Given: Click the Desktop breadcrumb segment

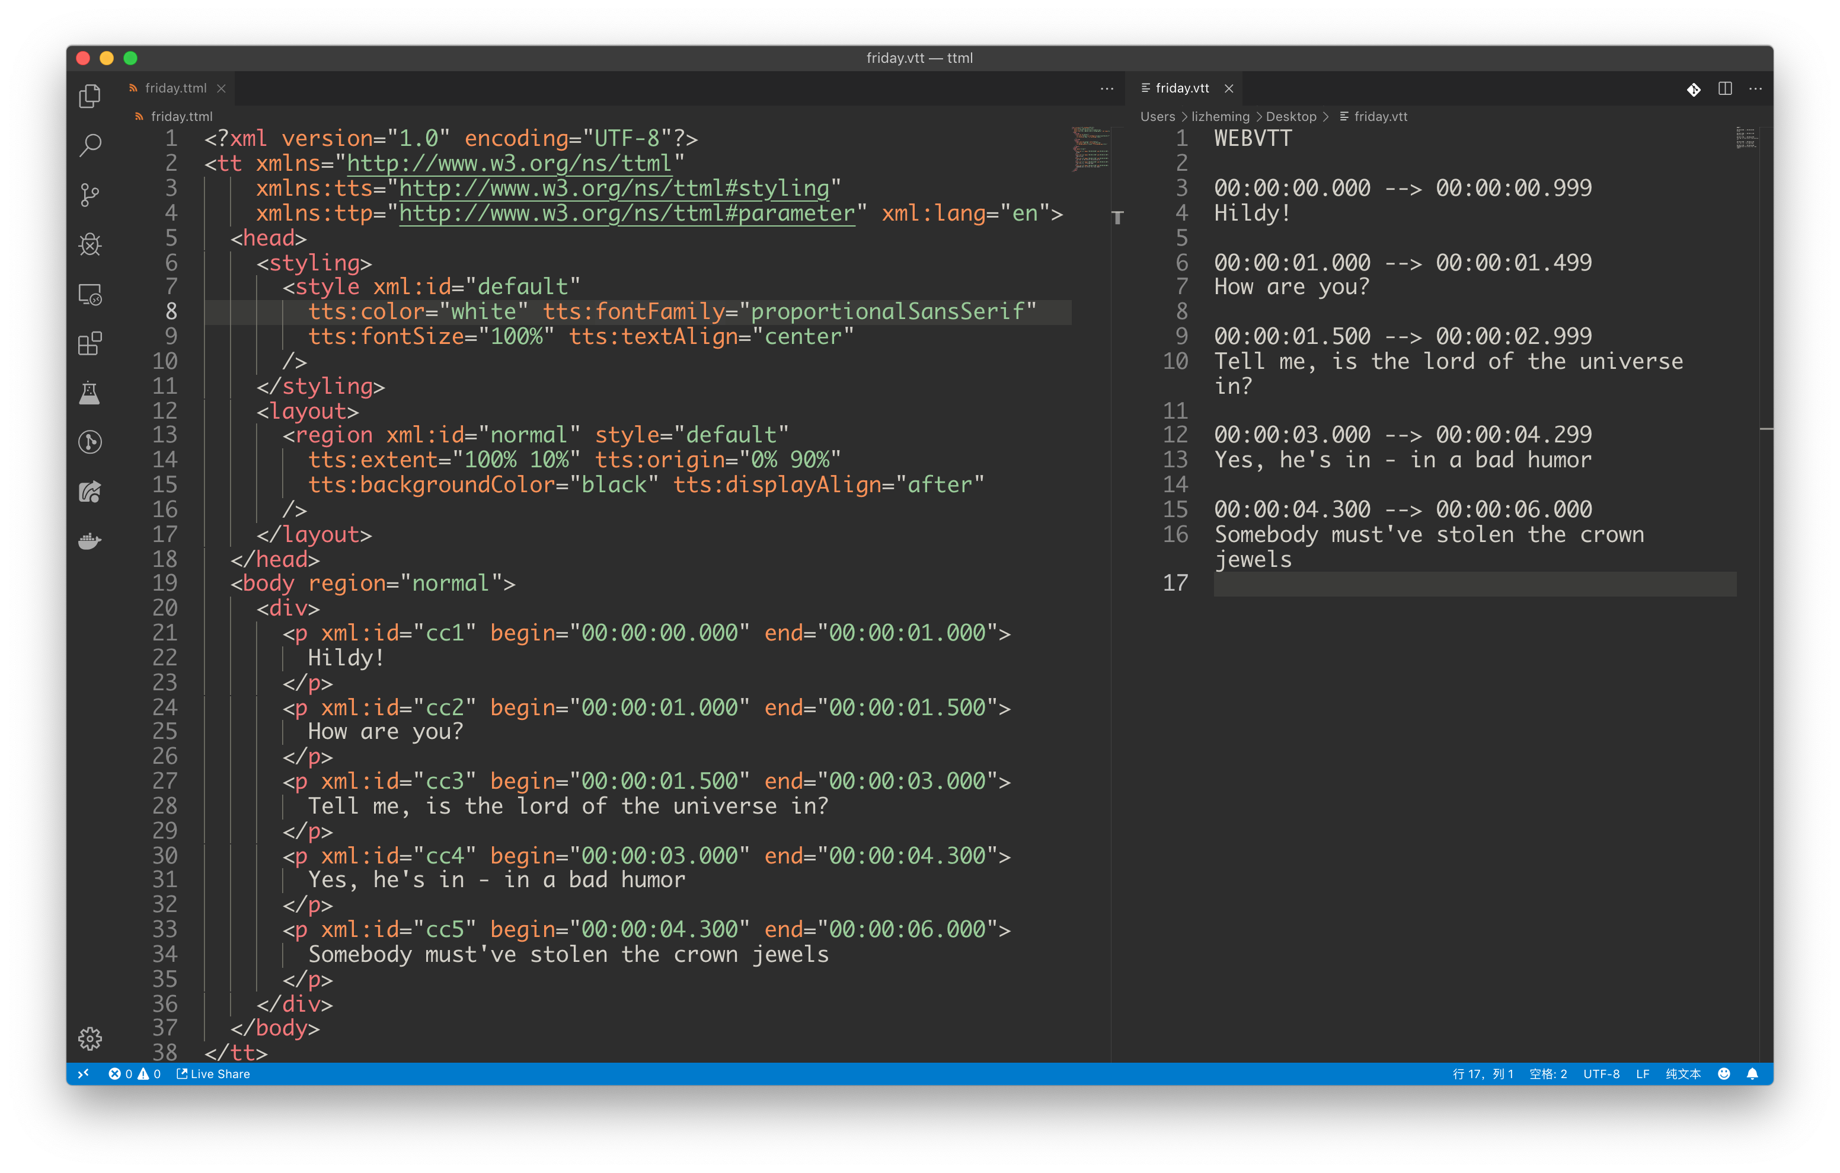Looking at the screenshot, I should point(1290,116).
